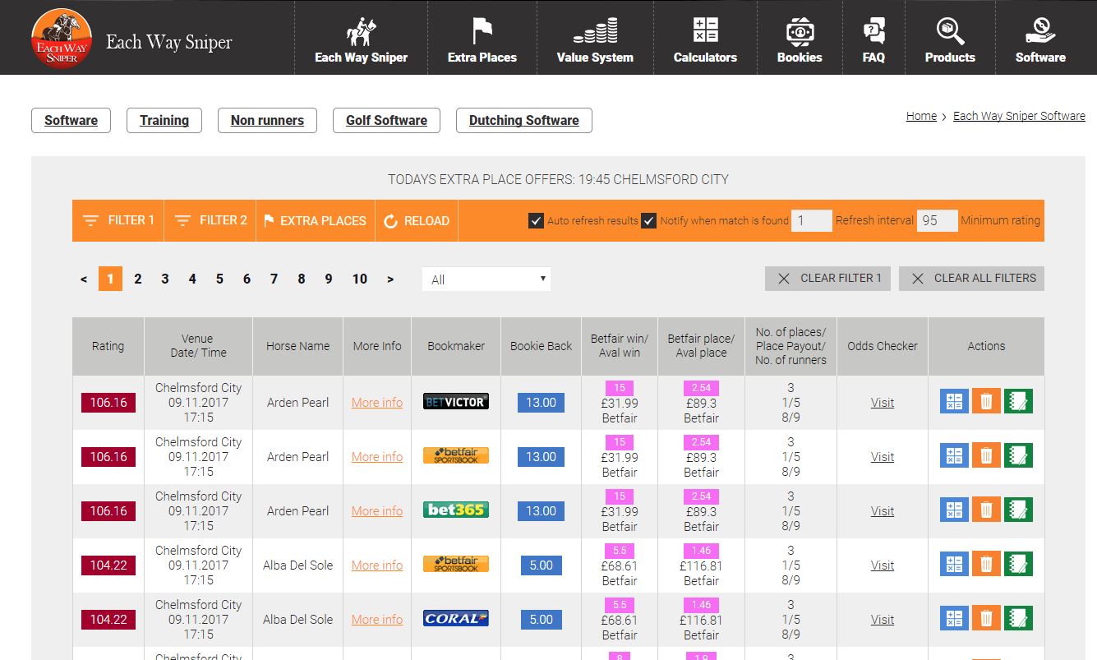Screen dimensions: 1097x660
Task: Delete Arden Pearl bet365 row
Action: click(x=986, y=510)
